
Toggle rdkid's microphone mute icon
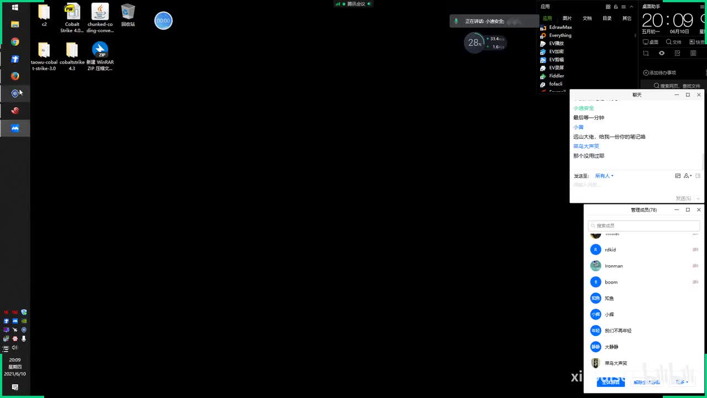pos(695,250)
